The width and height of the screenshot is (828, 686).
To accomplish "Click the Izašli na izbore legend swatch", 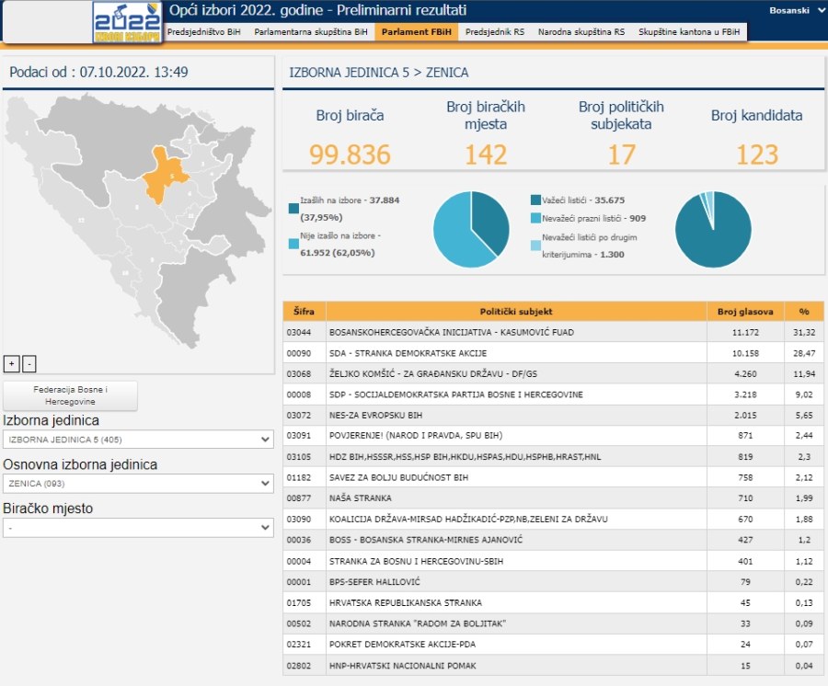I will [293, 208].
